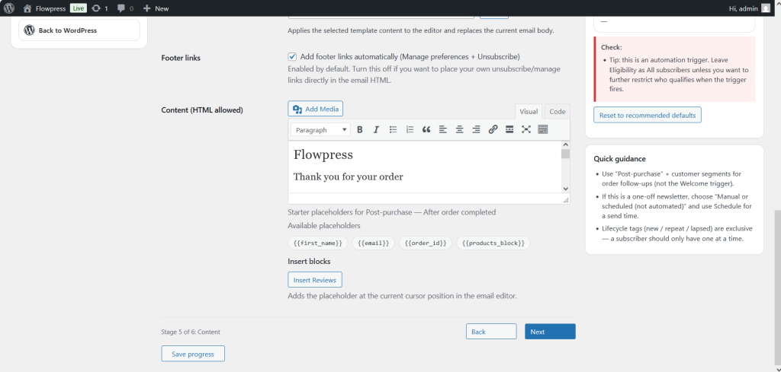Screen dimensions: 781x372
Task: Insert the {{order_id}} placeholder
Action: (426, 243)
